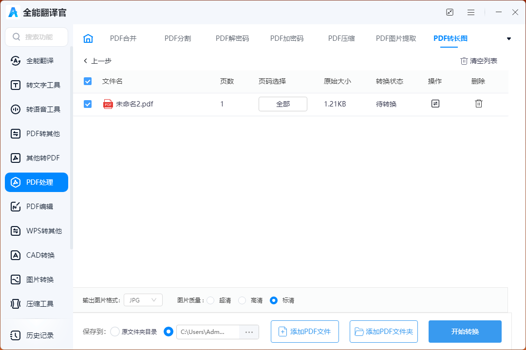This screenshot has width=526, height=350.
Task: Click the 添加PDF文件 button
Action: pyautogui.click(x=304, y=332)
